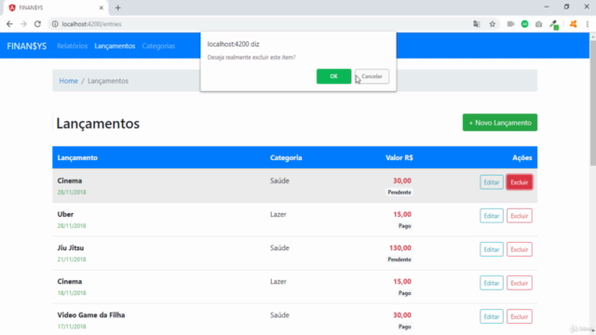Click the green circular extension icon
Screen dimensions: 596x335
[524, 24]
